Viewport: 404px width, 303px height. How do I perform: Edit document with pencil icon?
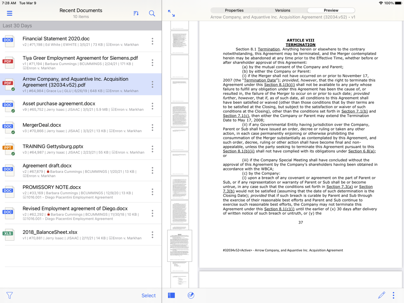tap(382, 295)
